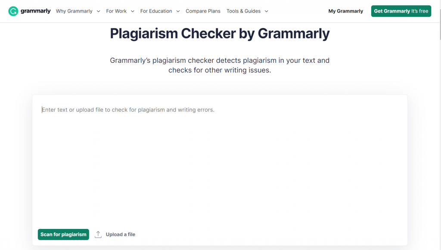Click Upload a file

pos(120,234)
